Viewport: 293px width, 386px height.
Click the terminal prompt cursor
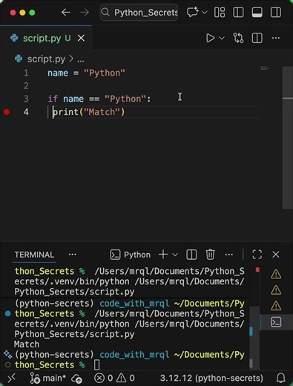[97, 365]
